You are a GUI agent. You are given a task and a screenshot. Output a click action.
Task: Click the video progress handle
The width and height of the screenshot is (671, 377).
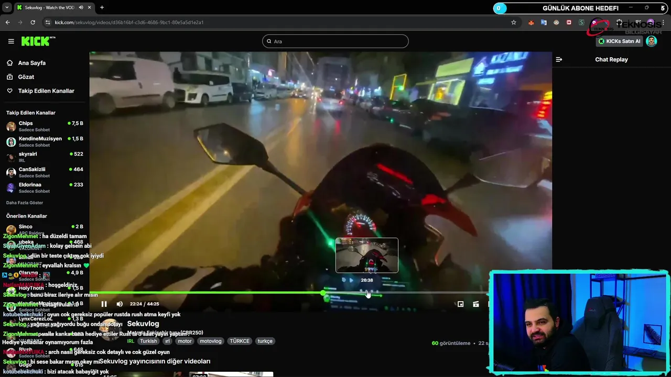323,293
